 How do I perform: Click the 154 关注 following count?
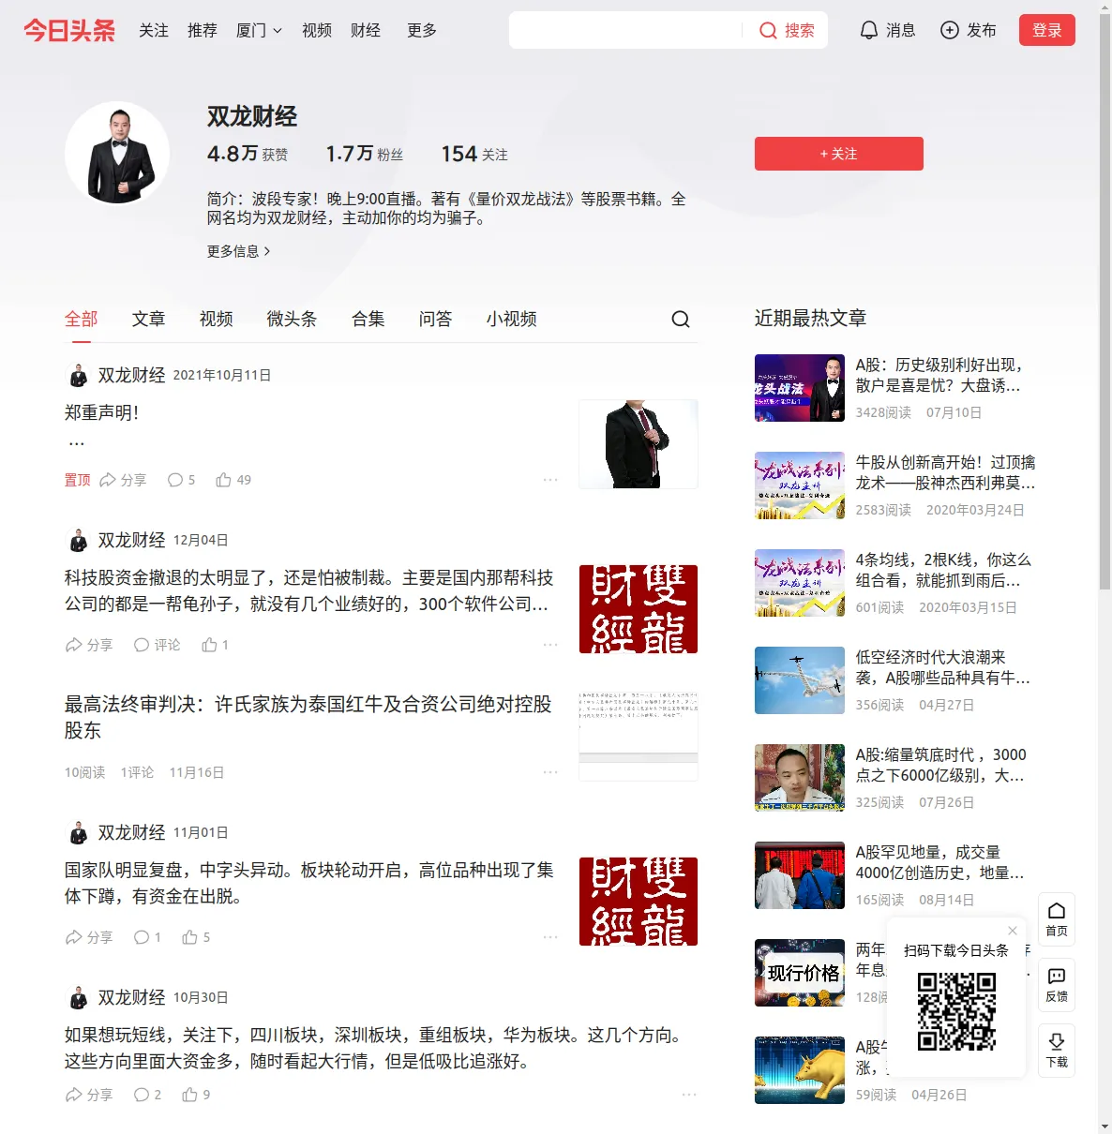474,154
